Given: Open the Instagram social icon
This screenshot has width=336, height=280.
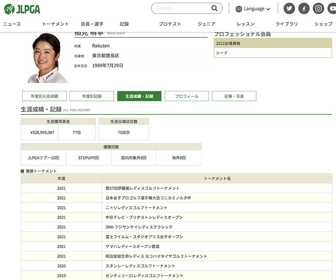Looking at the screenshot, I should pos(318,9).
